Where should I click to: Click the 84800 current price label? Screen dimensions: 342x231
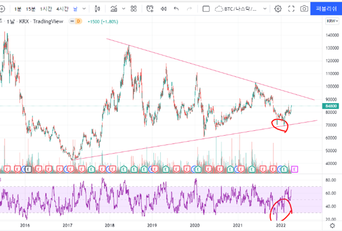(x=330, y=105)
